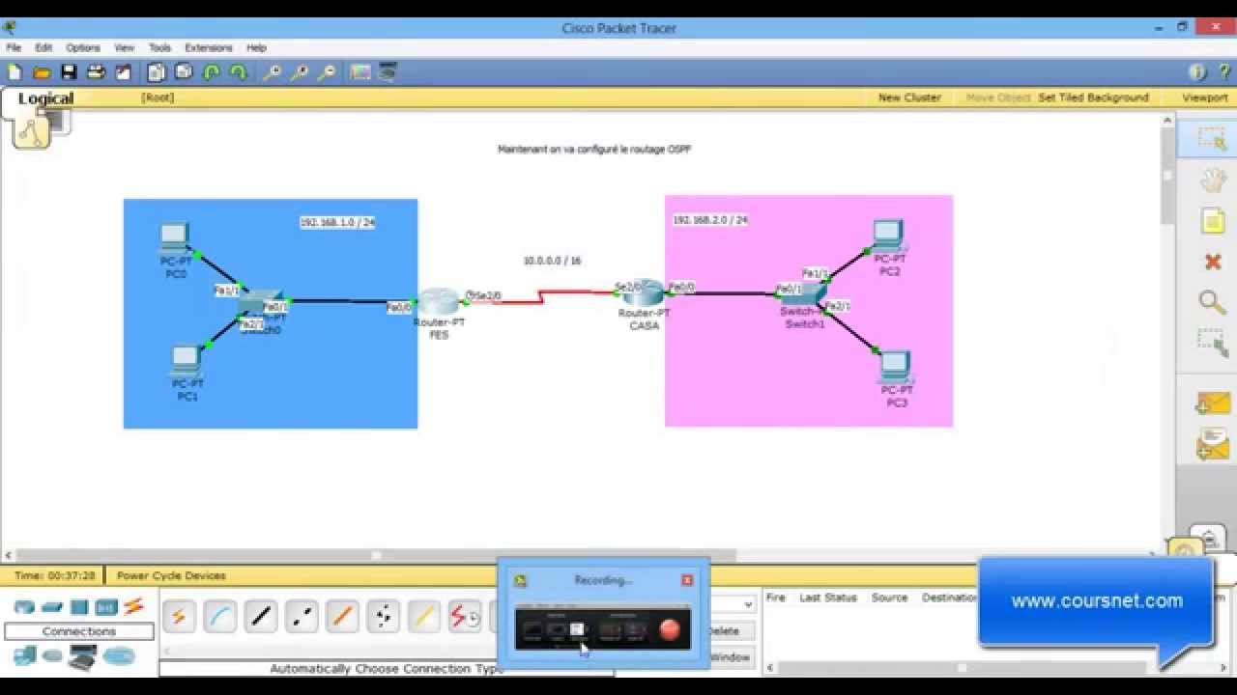
Task: Pick the automatic connection type lightning icon
Action: [179, 616]
